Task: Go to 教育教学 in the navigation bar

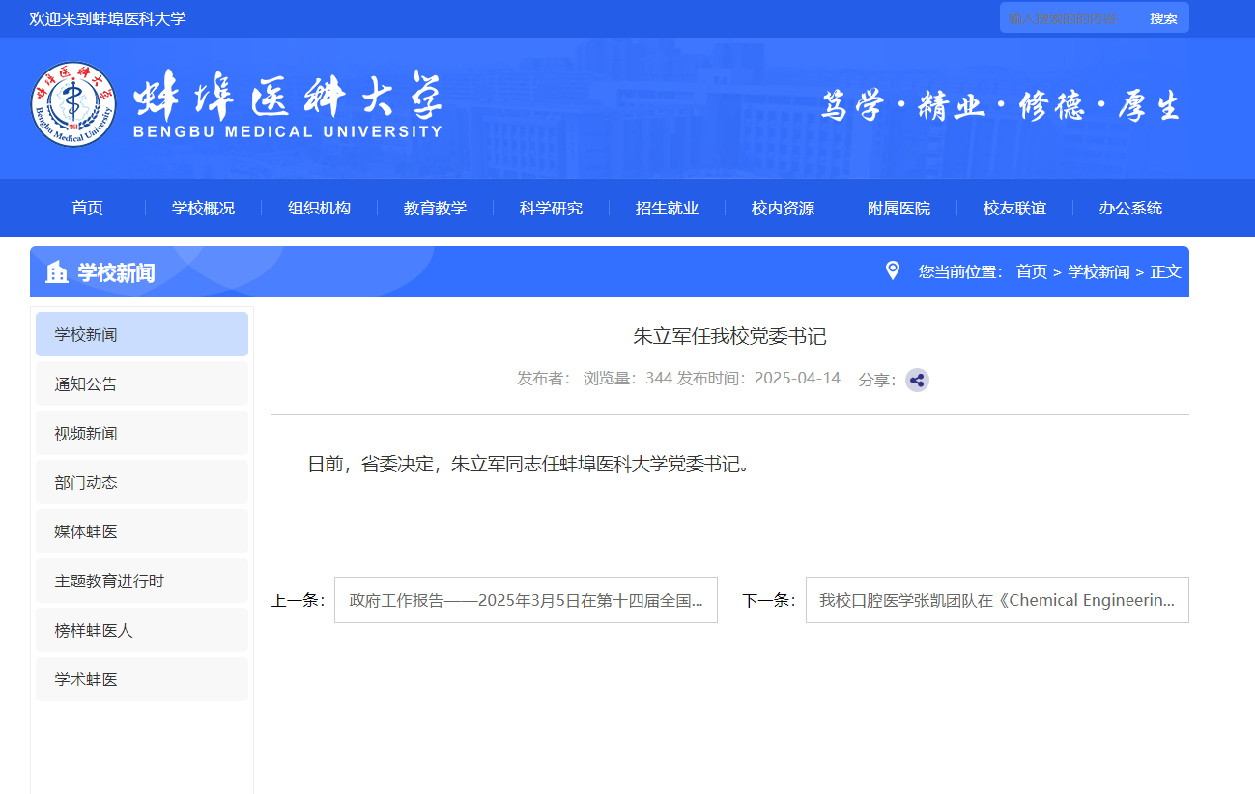Action: pyautogui.click(x=435, y=208)
